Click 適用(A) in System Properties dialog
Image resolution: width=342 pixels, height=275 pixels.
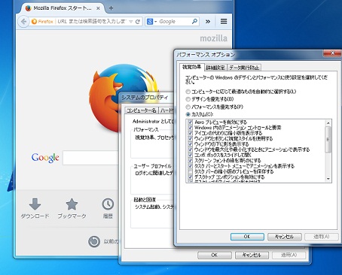pos(289,255)
